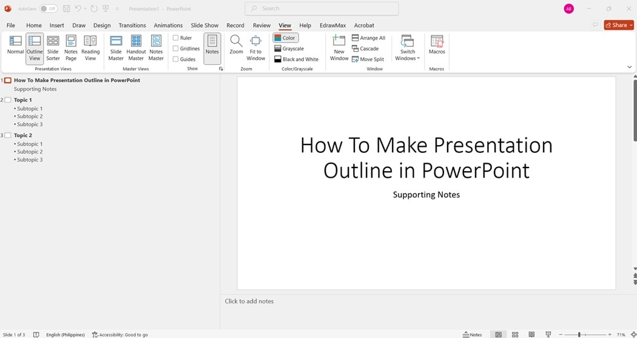Click Redo icon in title bar

click(x=94, y=8)
